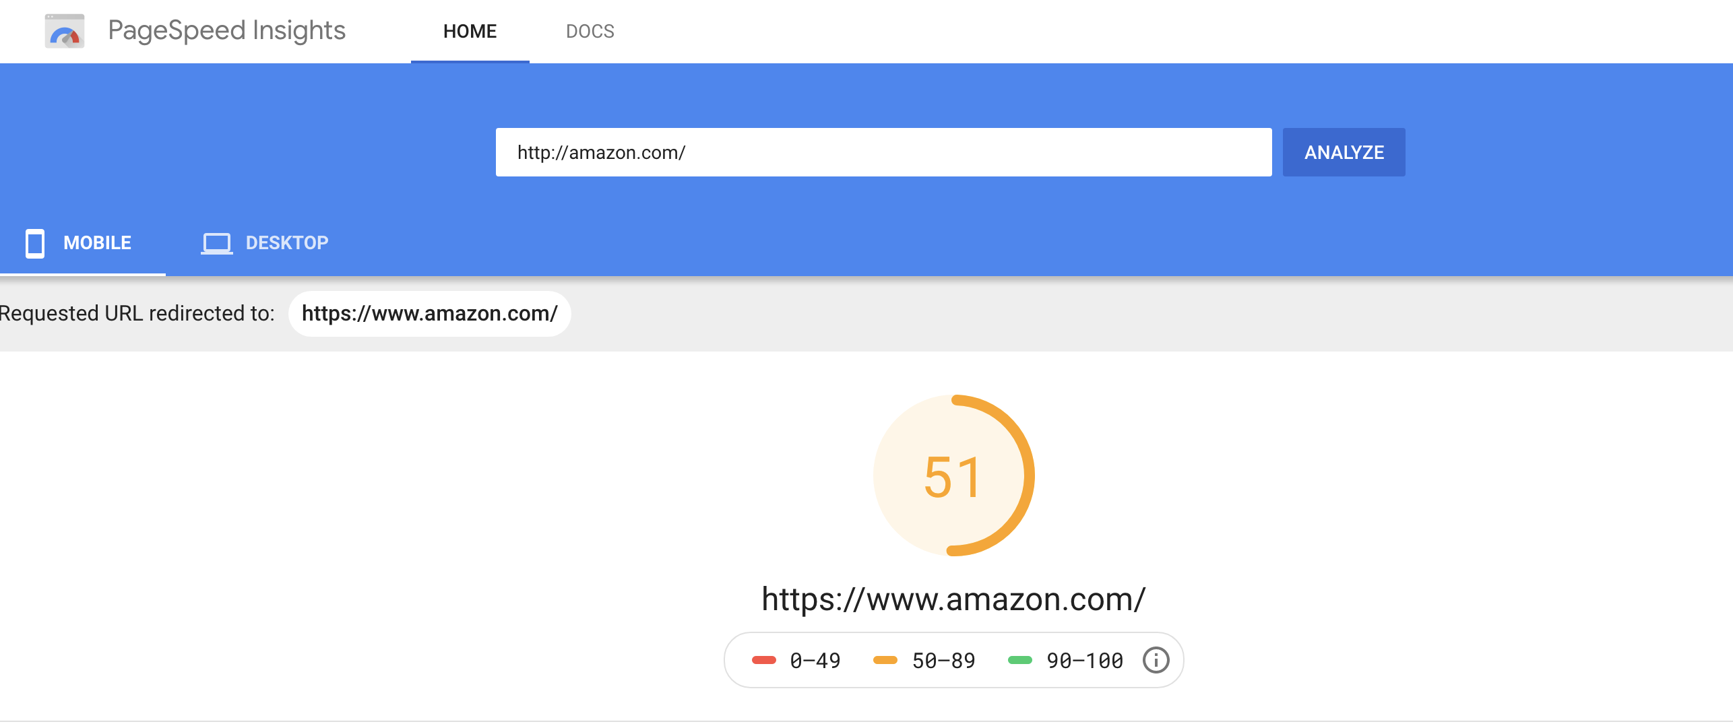Click the mobile phone icon

pyautogui.click(x=35, y=243)
